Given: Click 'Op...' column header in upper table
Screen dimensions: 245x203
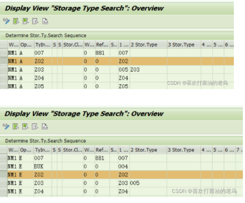Looking at the screenshot, I should coord(27,45).
